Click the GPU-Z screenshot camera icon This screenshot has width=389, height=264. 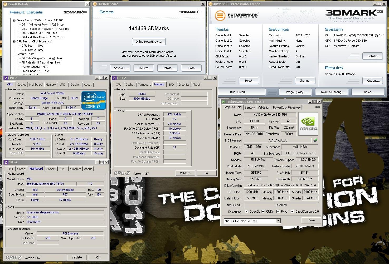click(x=318, y=107)
